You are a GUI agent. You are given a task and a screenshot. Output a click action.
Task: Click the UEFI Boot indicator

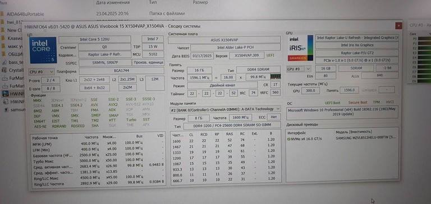[x=333, y=103]
